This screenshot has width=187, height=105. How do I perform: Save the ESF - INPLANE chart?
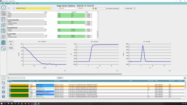117,71
